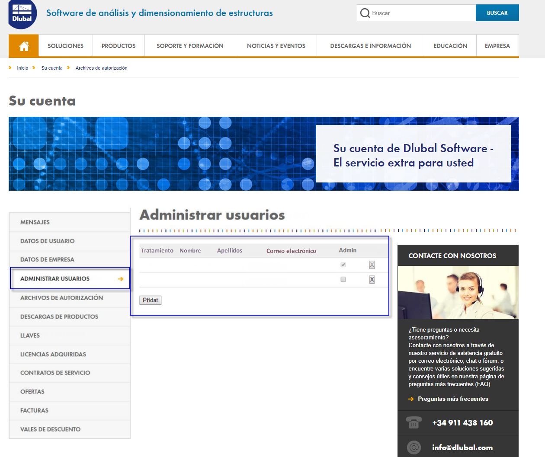Click the arrow icon before Preguntas más frecuentes
The image size is (545, 457).
point(411,399)
